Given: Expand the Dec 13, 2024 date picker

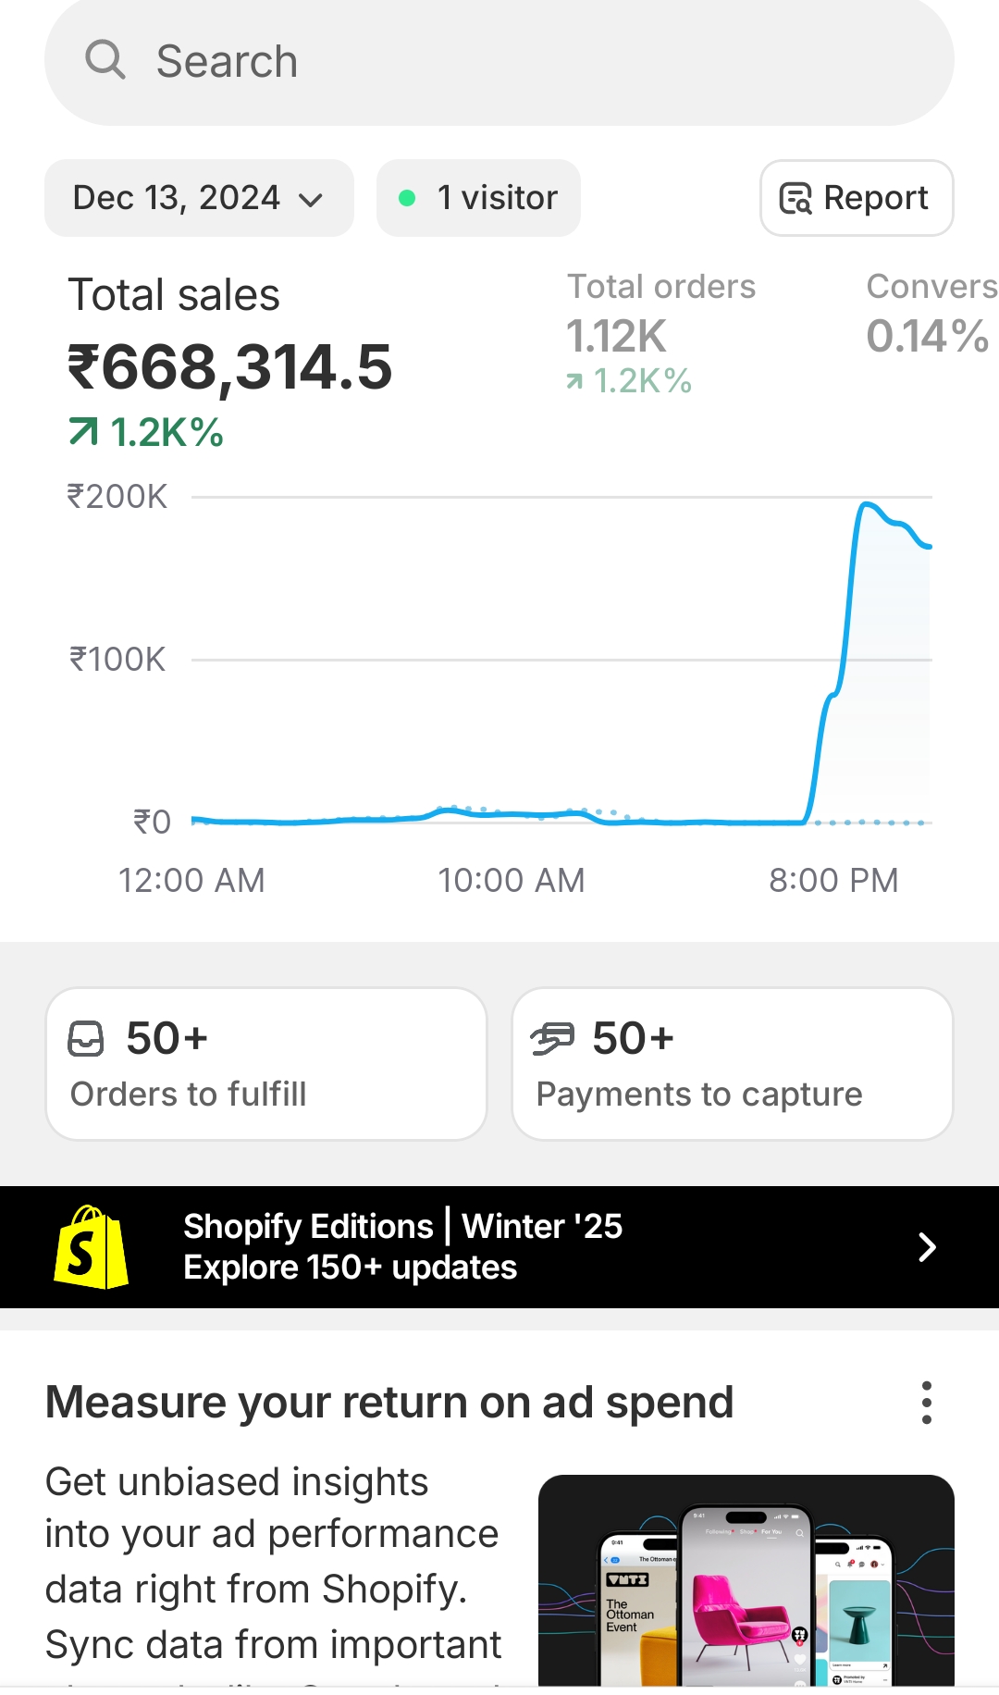Looking at the screenshot, I should point(199,198).
